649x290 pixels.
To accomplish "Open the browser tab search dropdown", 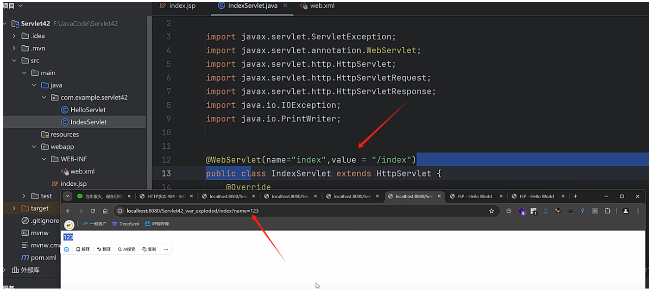I will tap(68, 196).
